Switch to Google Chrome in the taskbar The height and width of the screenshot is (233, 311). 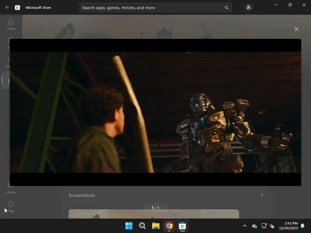pos(169,226)
